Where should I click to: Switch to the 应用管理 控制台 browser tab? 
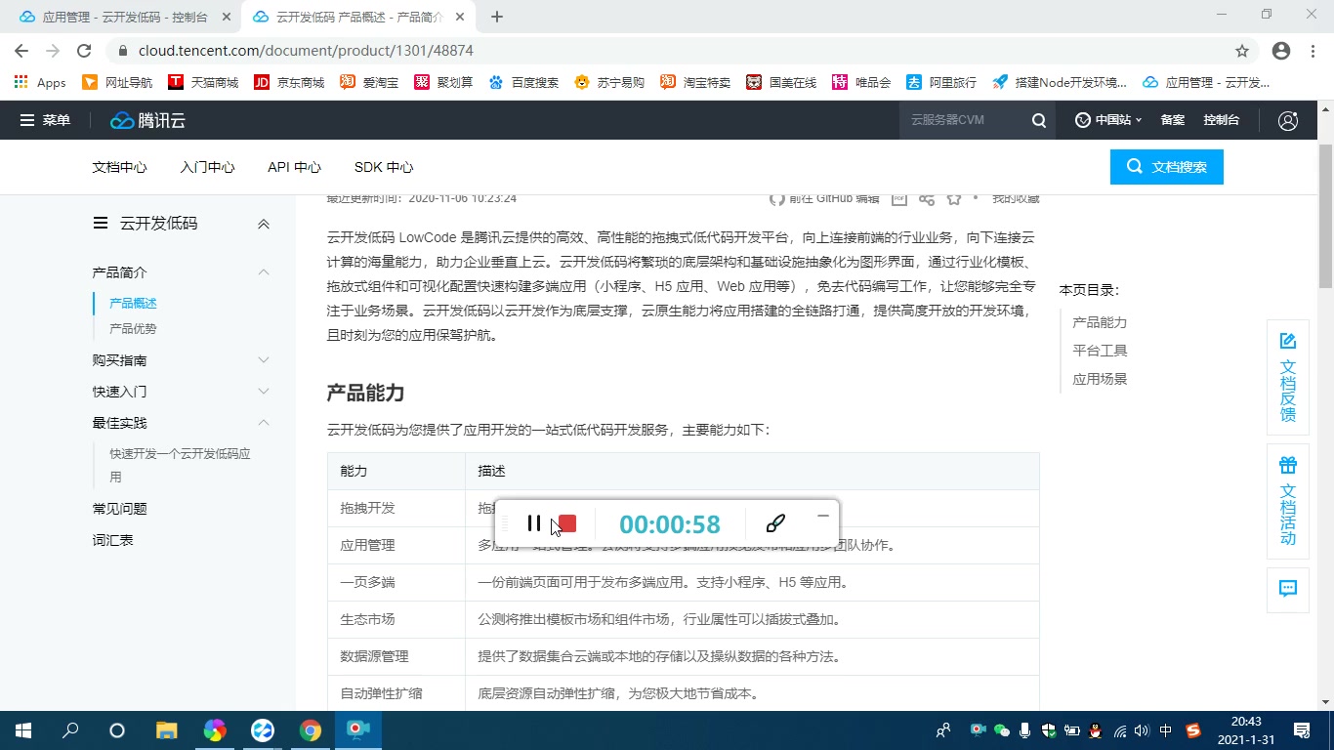(x=124, y=17)
